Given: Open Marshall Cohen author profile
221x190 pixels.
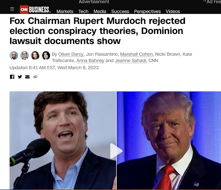Looking at the screenshot, I should 136,54.
